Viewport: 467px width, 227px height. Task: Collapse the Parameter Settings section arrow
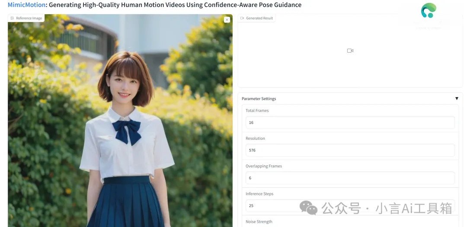tap(457, 99)
